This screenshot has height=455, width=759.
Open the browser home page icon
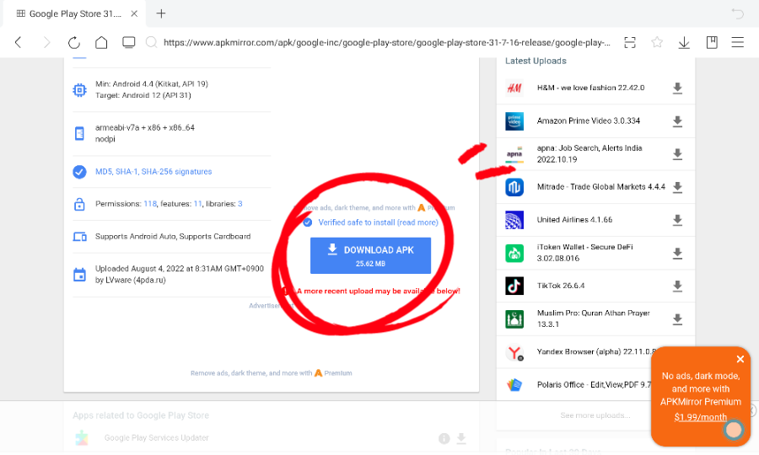(x=101, y=42)
